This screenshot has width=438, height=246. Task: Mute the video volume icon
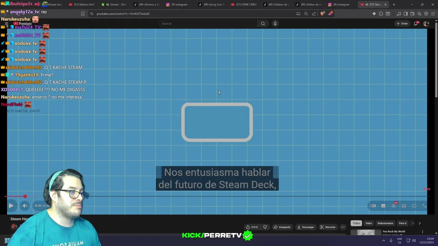tap(25, 206)
